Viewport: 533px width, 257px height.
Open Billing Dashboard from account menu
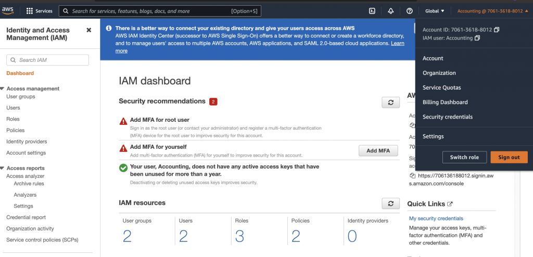(445, 102)
